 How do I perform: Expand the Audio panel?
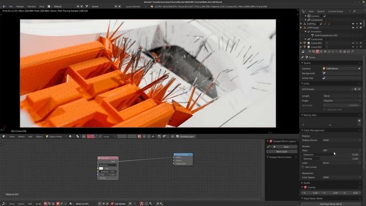tap(307, 183)
